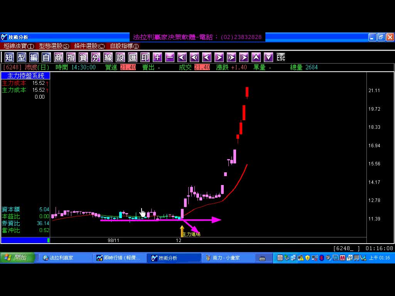
Task: Click the 指 indicator toolbar icon
Action: click(71, 57)
